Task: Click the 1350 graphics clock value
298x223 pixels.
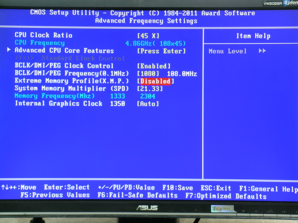Action: tap(118, 104)
